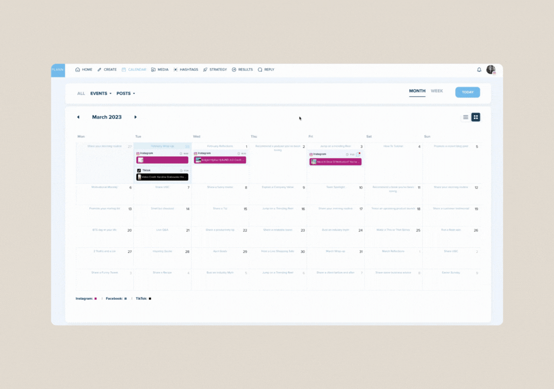554x389 pixels.
Task: Switch to grid layout view
Action: point(476,117)
